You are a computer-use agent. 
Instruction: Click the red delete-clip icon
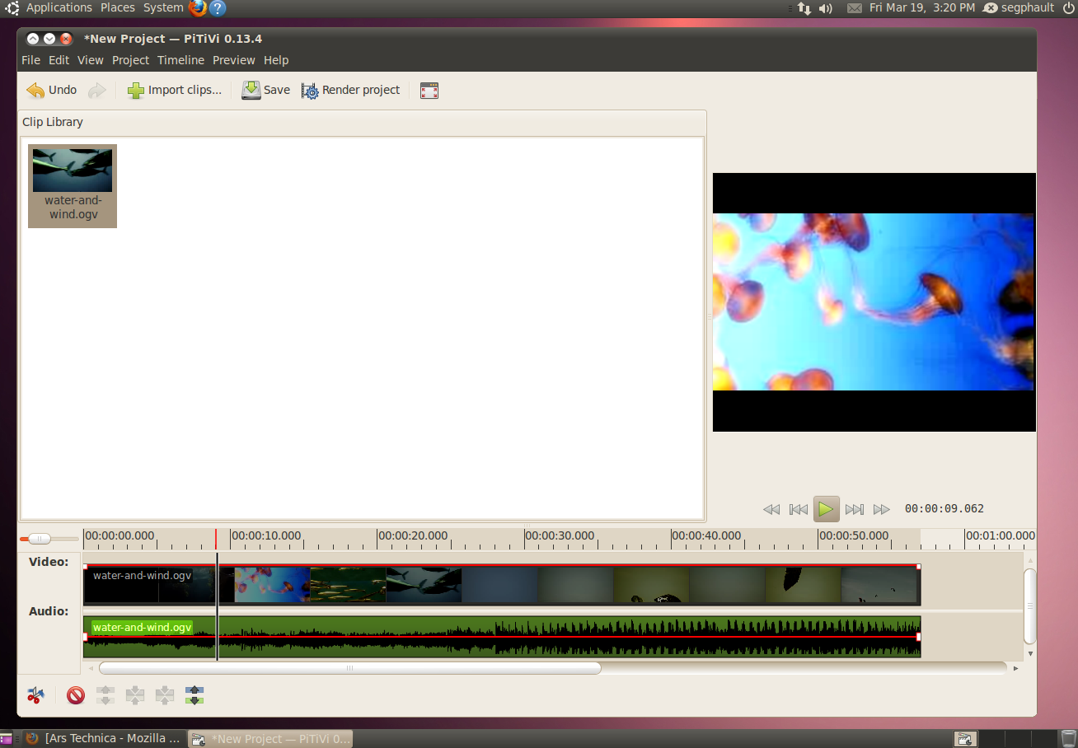pos(76,695)
